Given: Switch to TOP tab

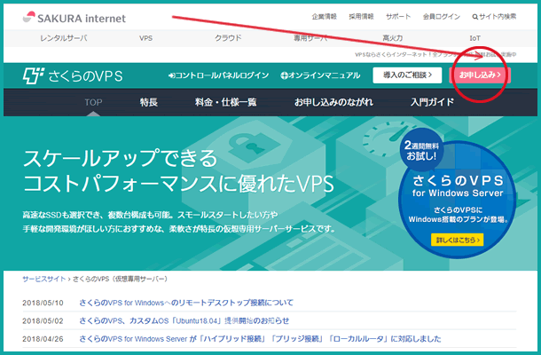Looking at the screenshot, I should 93,102.
